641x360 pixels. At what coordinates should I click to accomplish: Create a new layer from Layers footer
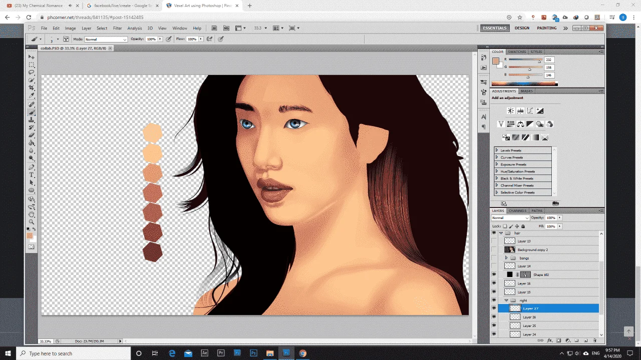pyautogui.click(x=585, y=340)
